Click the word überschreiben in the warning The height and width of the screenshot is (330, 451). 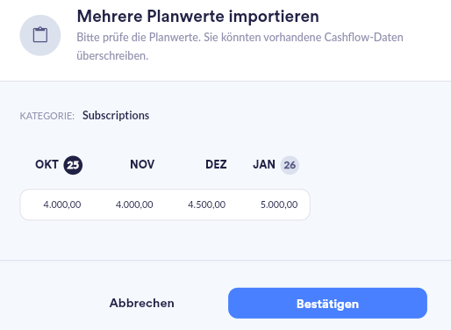point(111,55)
